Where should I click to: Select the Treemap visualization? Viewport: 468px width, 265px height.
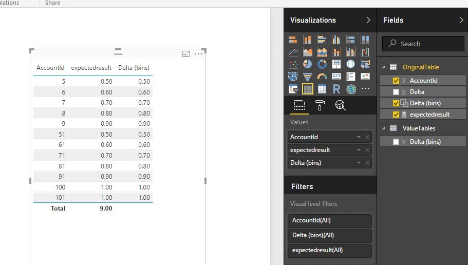[x=336, y=64]
